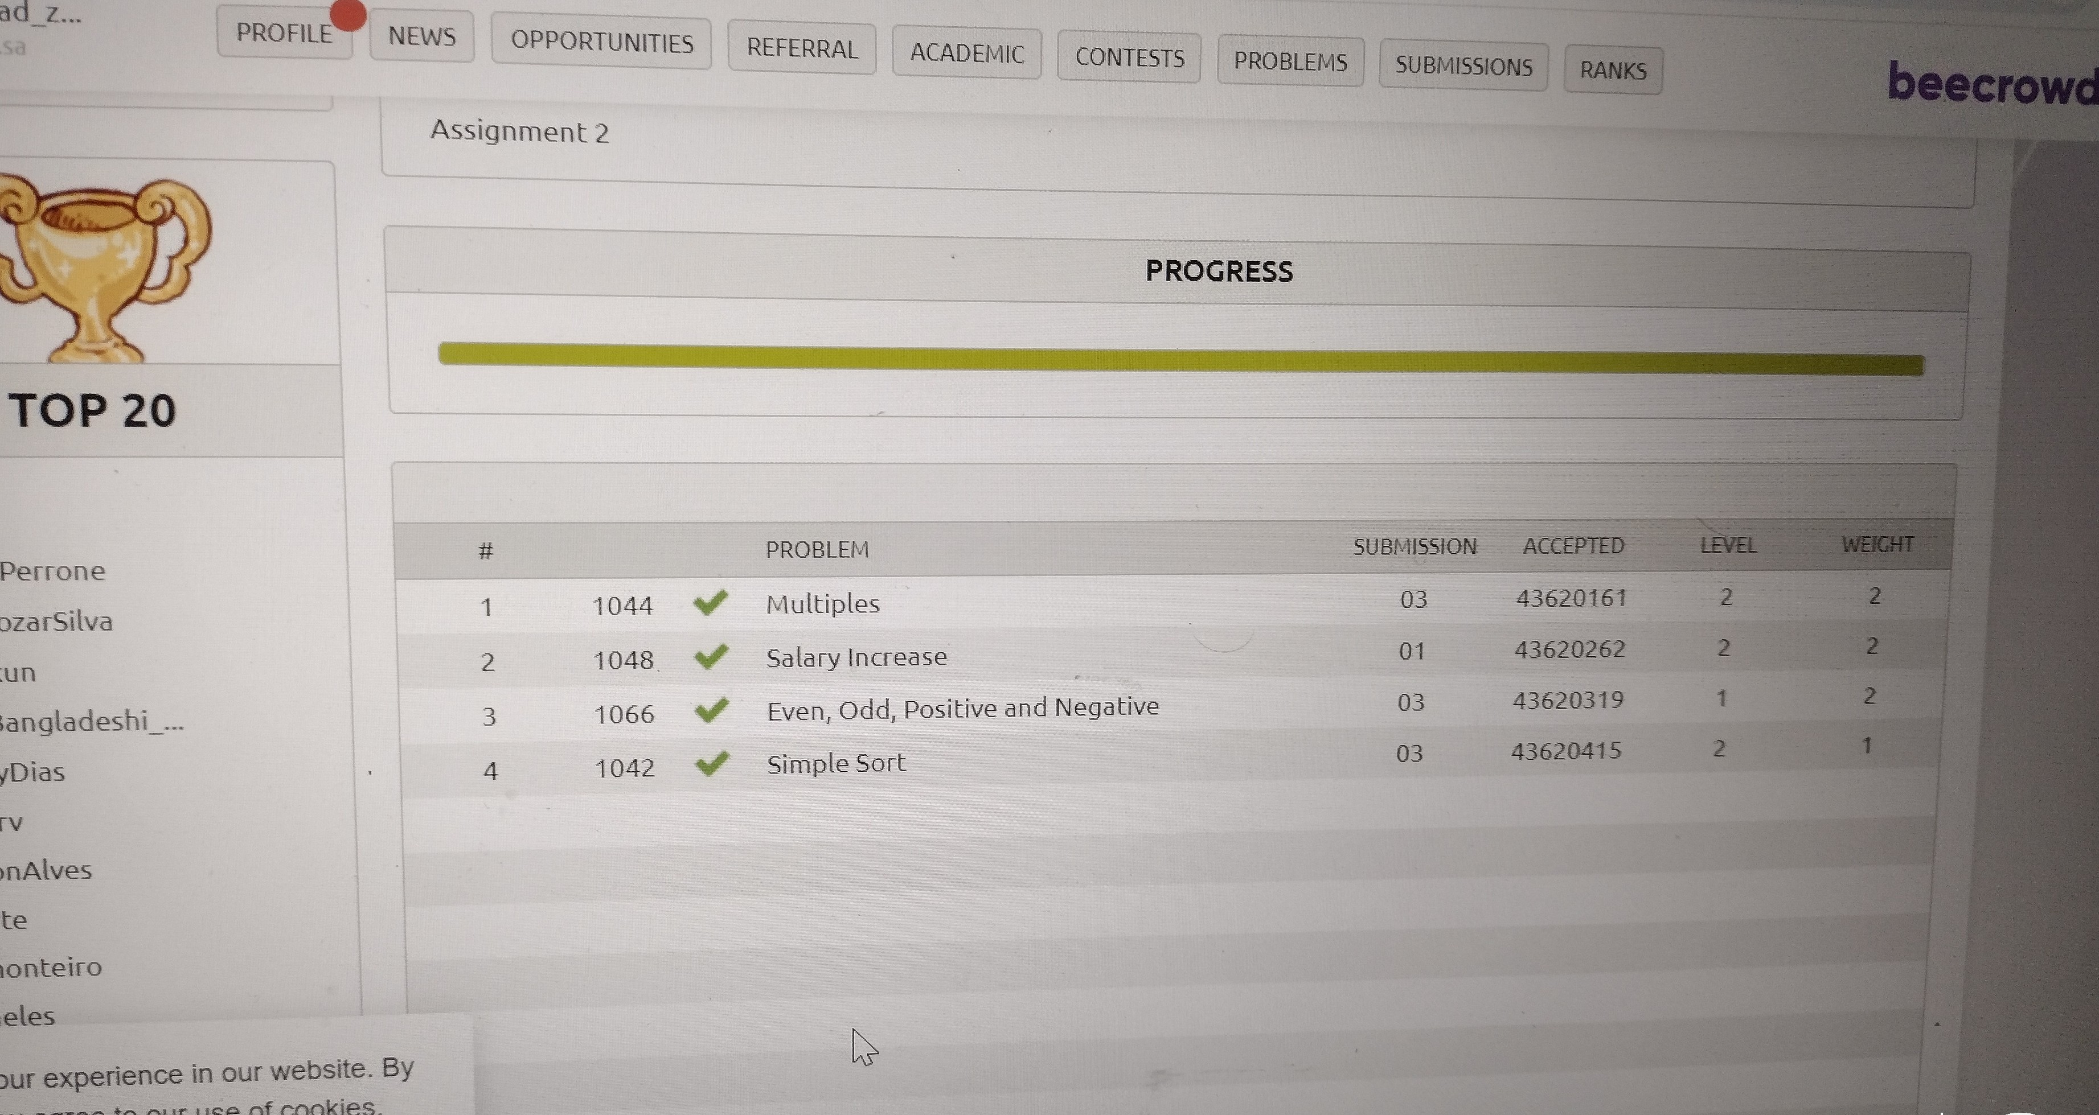
Task: Open the Simple Sort problem
Action: (836, 763)
